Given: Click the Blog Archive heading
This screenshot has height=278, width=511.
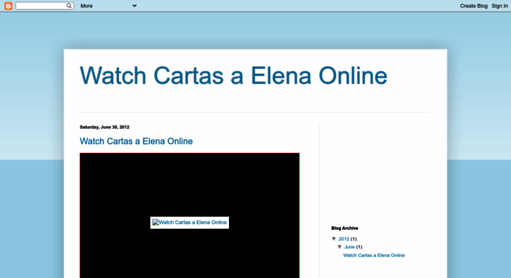Looking at the screenshot, I should [x=345, y=228].
